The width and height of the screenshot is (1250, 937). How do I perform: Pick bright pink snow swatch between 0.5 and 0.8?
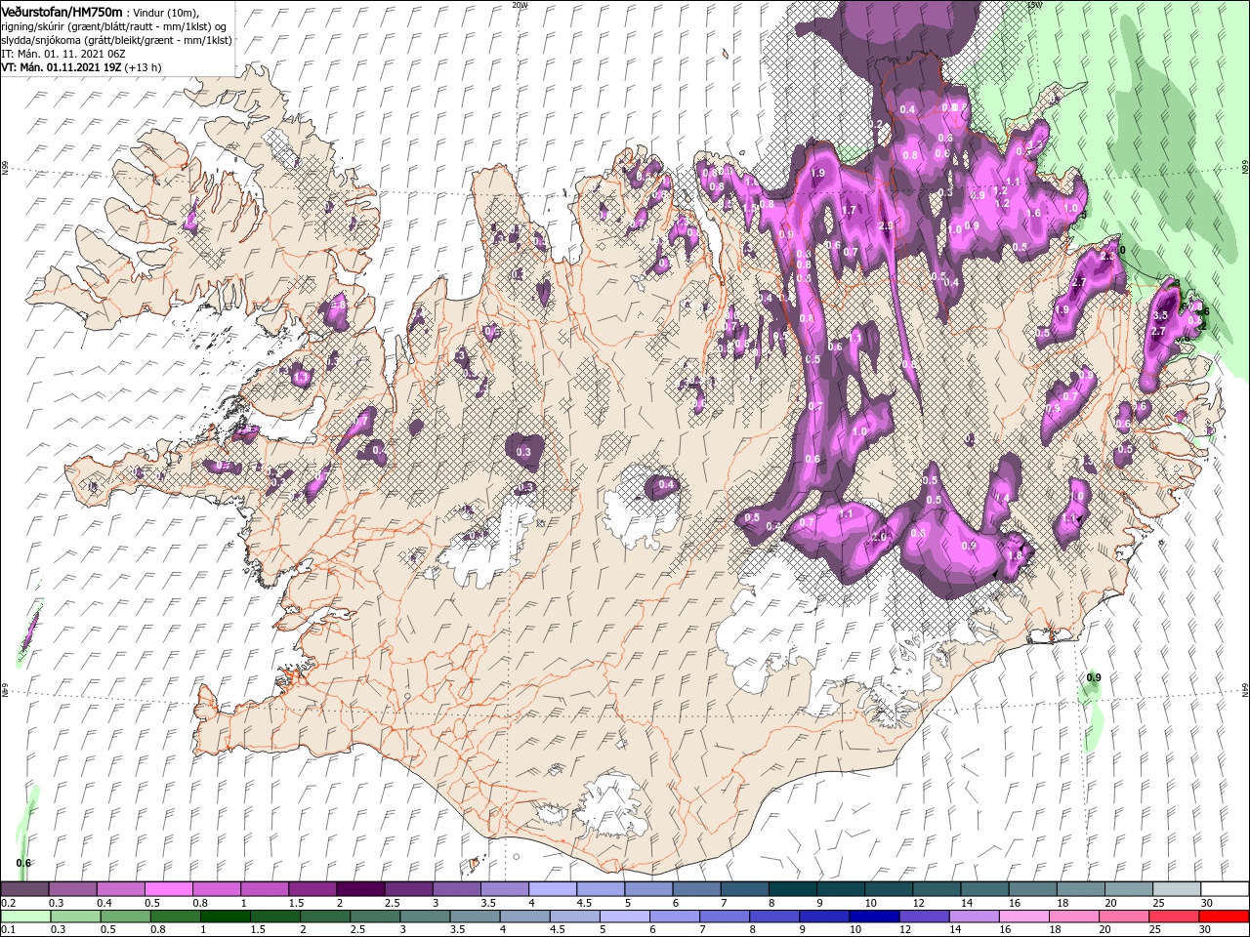tap(168, 889)
